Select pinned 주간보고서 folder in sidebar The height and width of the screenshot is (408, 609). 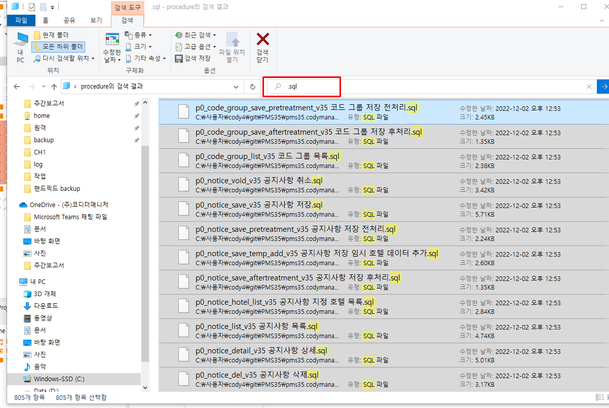coord(49,103)
